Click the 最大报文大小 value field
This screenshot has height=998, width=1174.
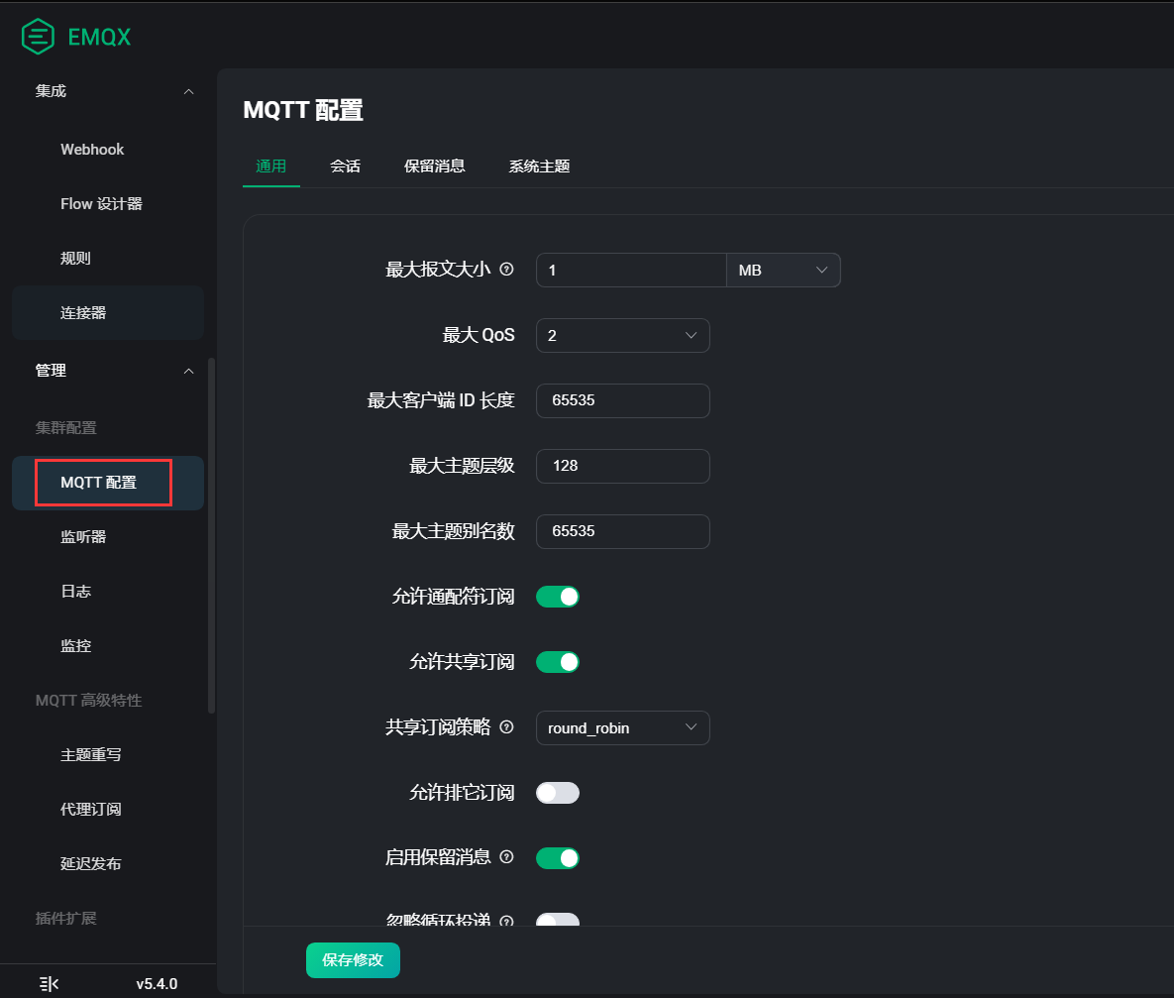(631, 270)
